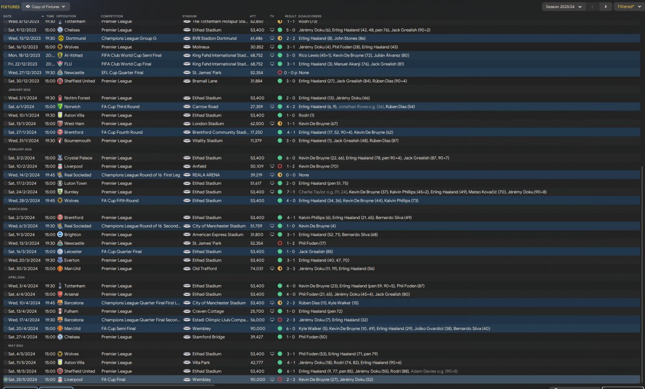The width and height of the screenshot is (645, 389).
Task: Click the West Ham club badge
Action: click(60, 124)
